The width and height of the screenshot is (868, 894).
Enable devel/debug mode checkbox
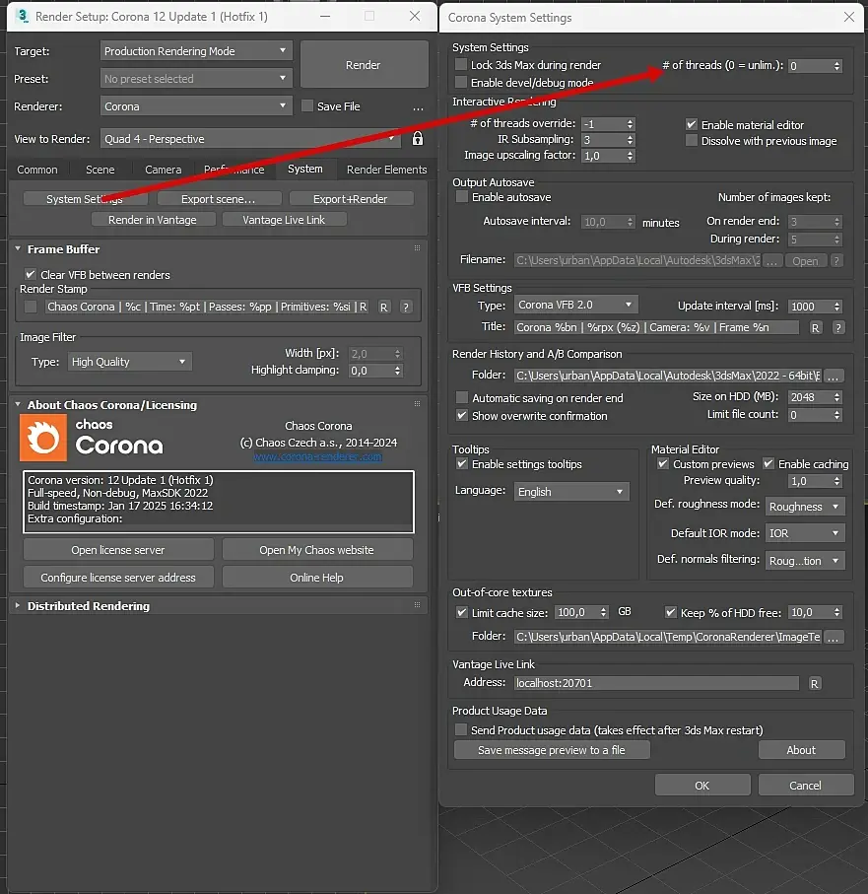click(461, 83)
